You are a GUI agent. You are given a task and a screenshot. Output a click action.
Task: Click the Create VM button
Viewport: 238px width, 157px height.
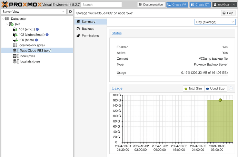coord(177,4)
